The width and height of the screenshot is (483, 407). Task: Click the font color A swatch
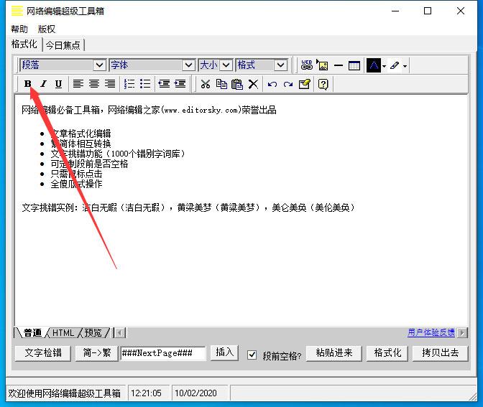(x=374, y=65)
